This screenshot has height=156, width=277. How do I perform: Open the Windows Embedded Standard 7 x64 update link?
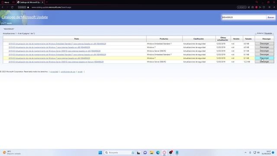(57, 55)
